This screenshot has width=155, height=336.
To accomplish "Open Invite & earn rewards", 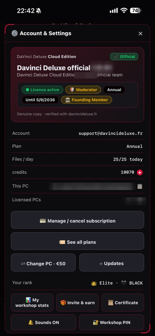I will click(x=77, y=303).
